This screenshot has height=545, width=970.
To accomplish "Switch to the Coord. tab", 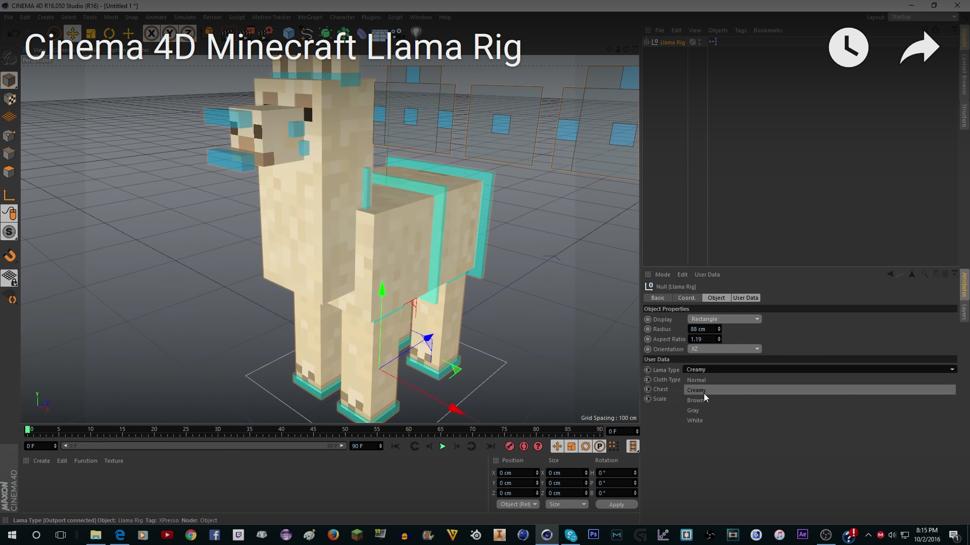I will (687, 298).
